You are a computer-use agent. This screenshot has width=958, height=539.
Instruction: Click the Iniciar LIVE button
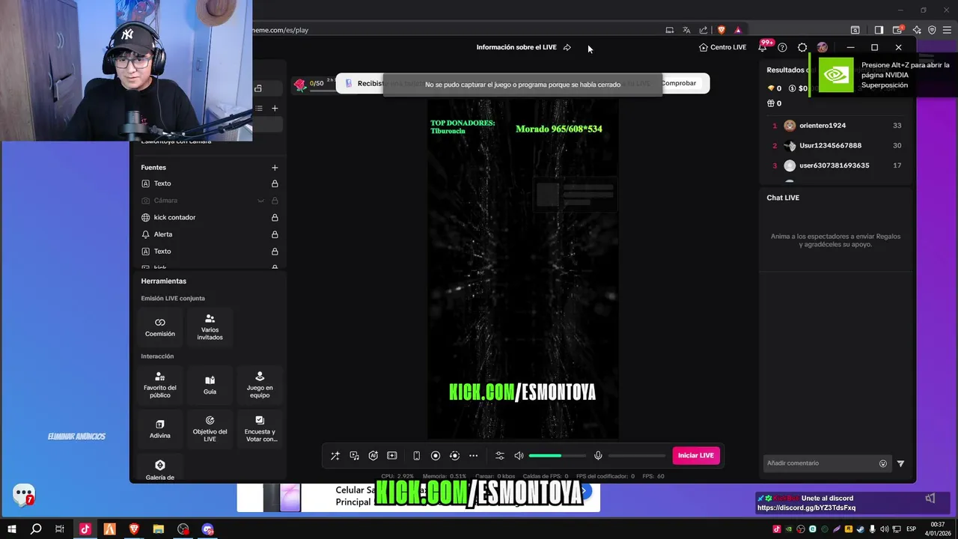point(696,455)
